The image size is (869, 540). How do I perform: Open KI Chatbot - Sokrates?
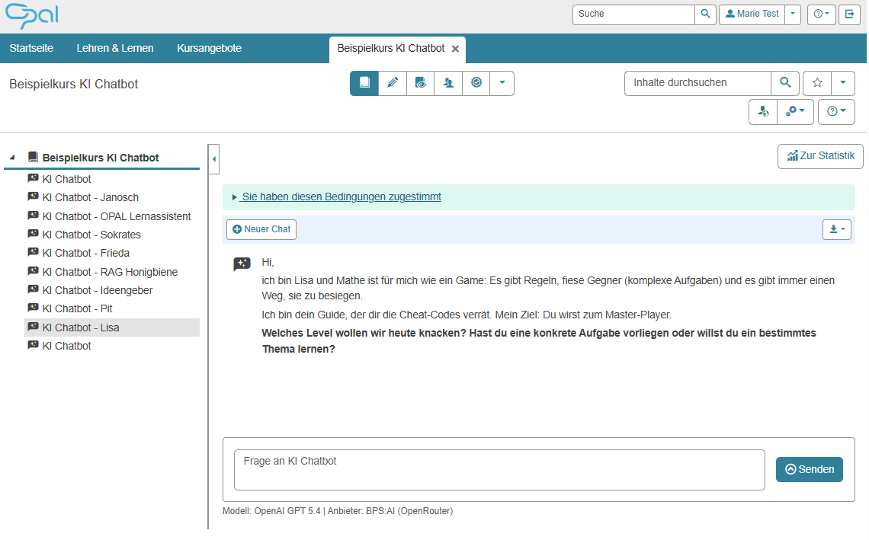(x=91, y=235)
